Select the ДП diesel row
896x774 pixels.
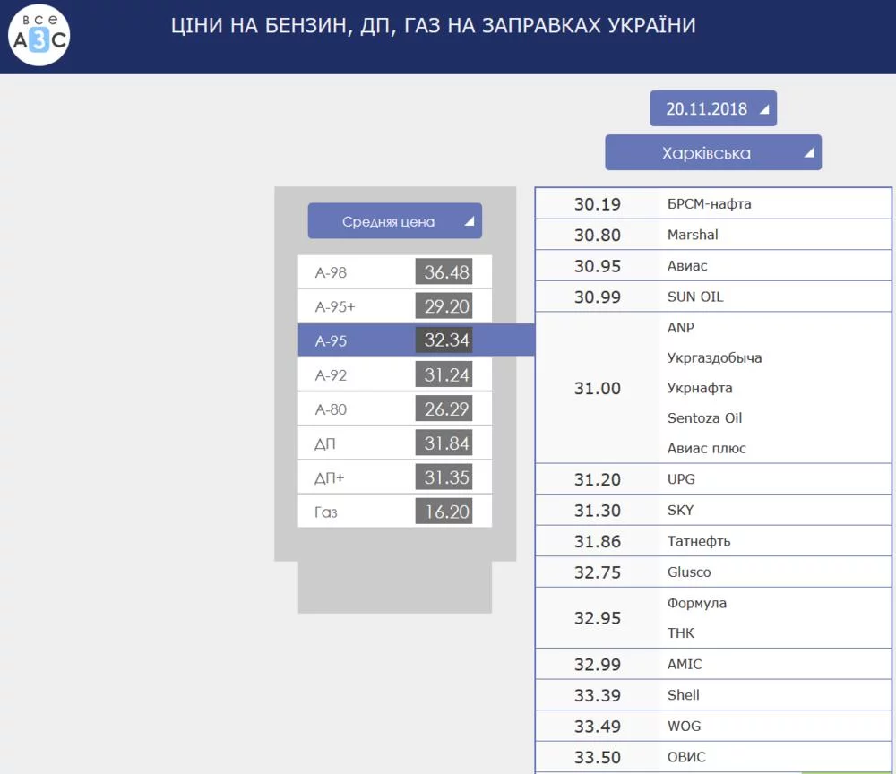(x=395, y=443)
